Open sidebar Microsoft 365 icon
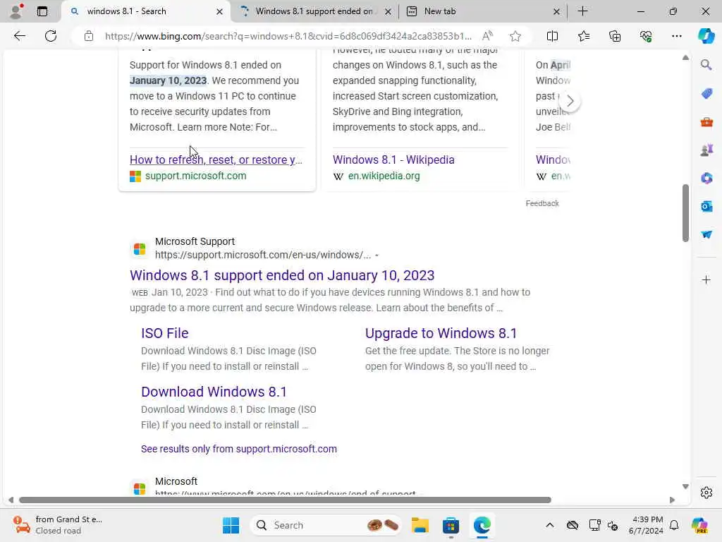The image size is (722, 542). coord(706,178)
